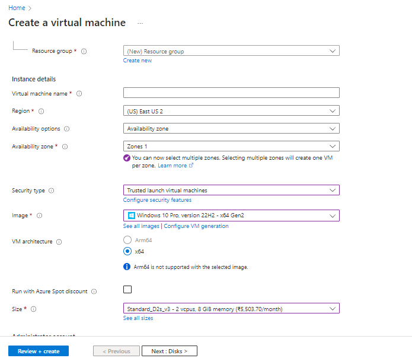Open the Region dropdown showing East US 2
The image size is (412, 358).
[x=231, y=111]
